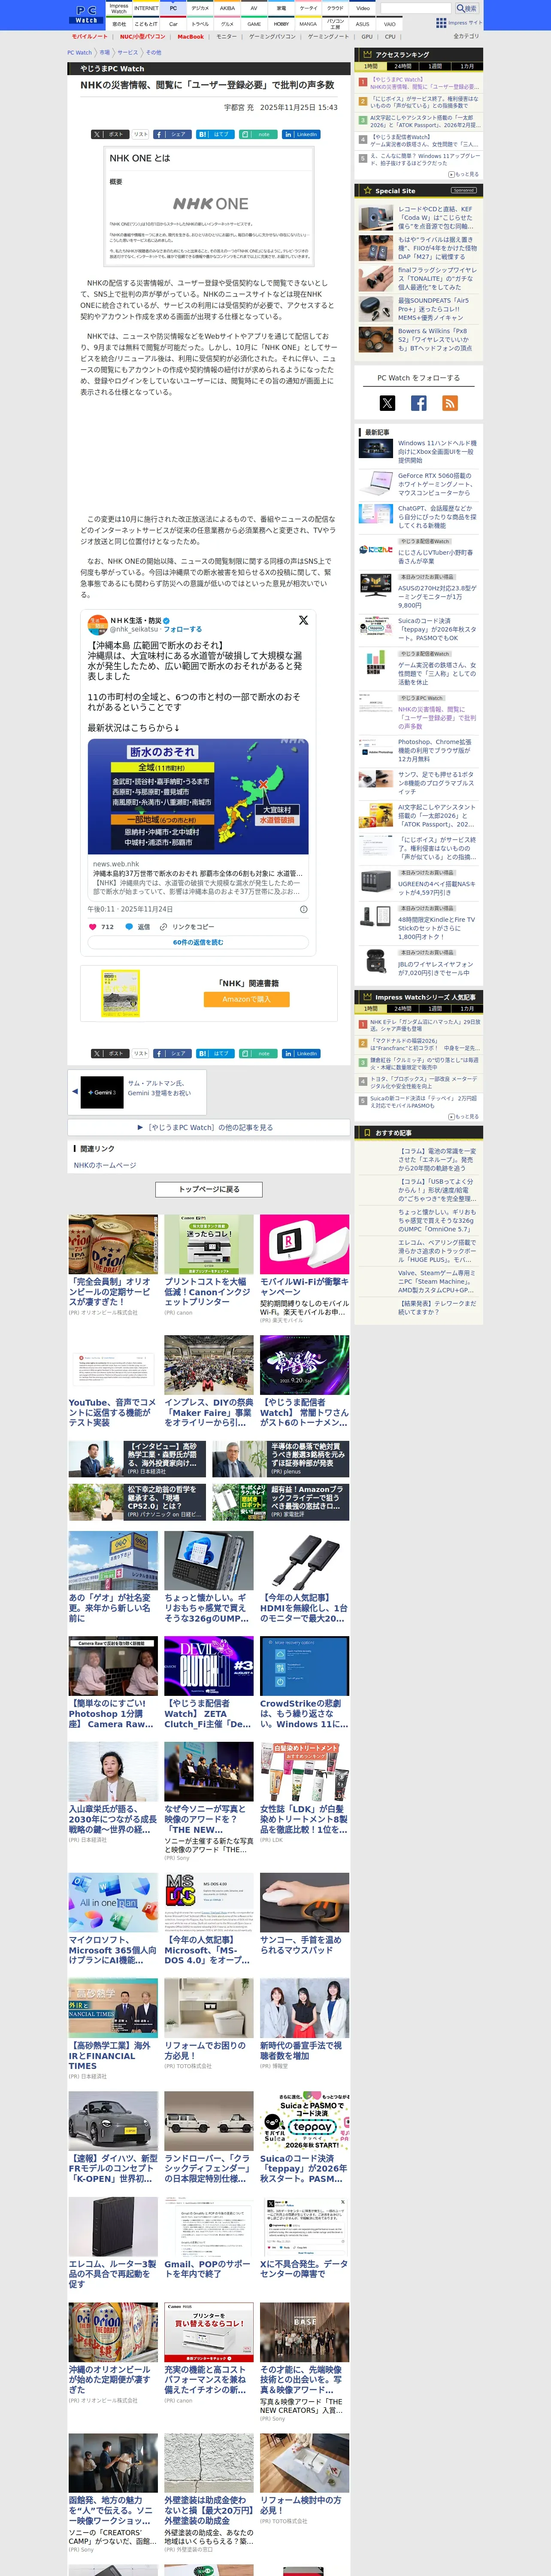Share via bottom X post button
The image size is (551, 2576).
click(109, 1053)
